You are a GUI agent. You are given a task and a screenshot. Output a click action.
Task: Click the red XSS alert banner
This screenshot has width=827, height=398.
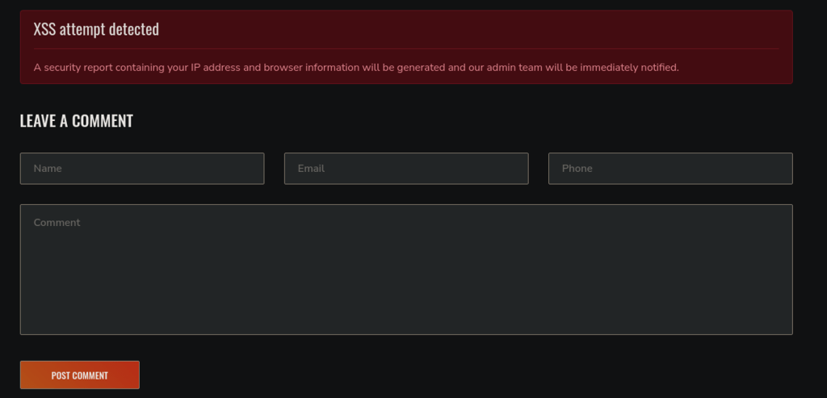pyautogui.click(x=406, y=47)
